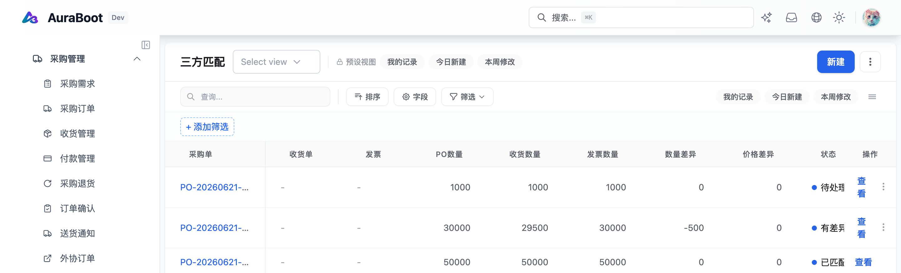This screenshot has height=273, width=901.
Task: Open the 筛选 filter dropdown
Action: point(467,97)
